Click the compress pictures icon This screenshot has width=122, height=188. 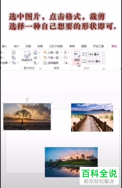pyautogui.click(x=14, y=52)
